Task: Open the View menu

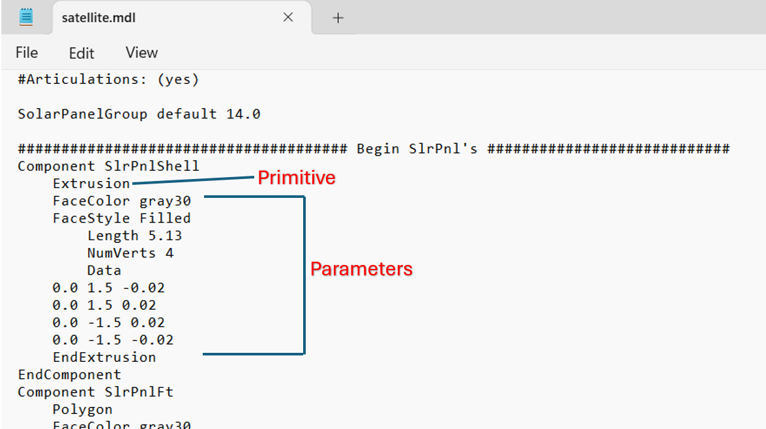Action: click(x=141, y=52)
